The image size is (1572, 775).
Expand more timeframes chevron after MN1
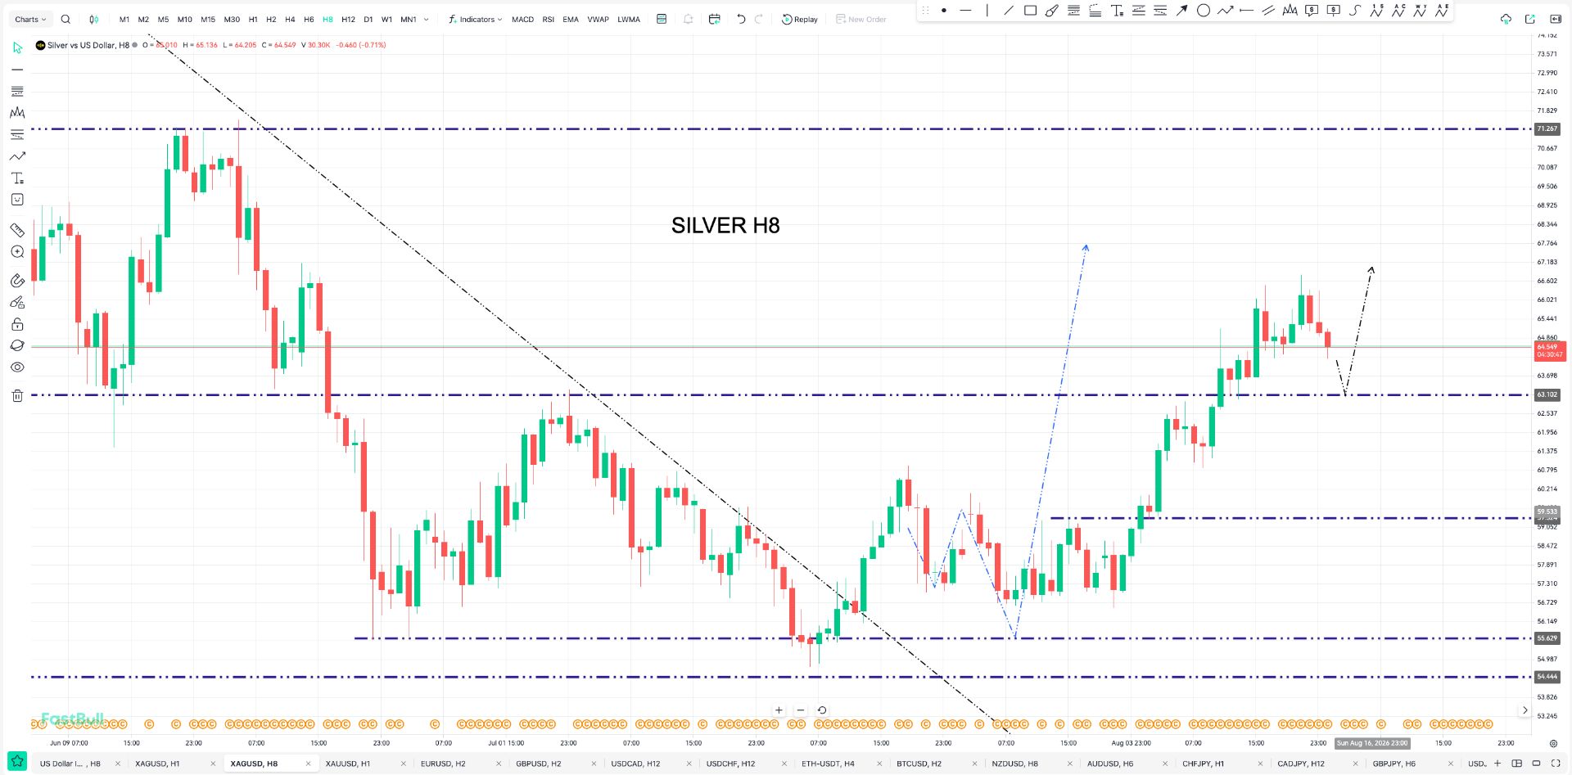click(426, 20)
